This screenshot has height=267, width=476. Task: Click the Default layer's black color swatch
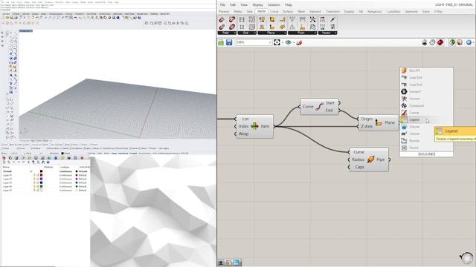pos(42,171)
